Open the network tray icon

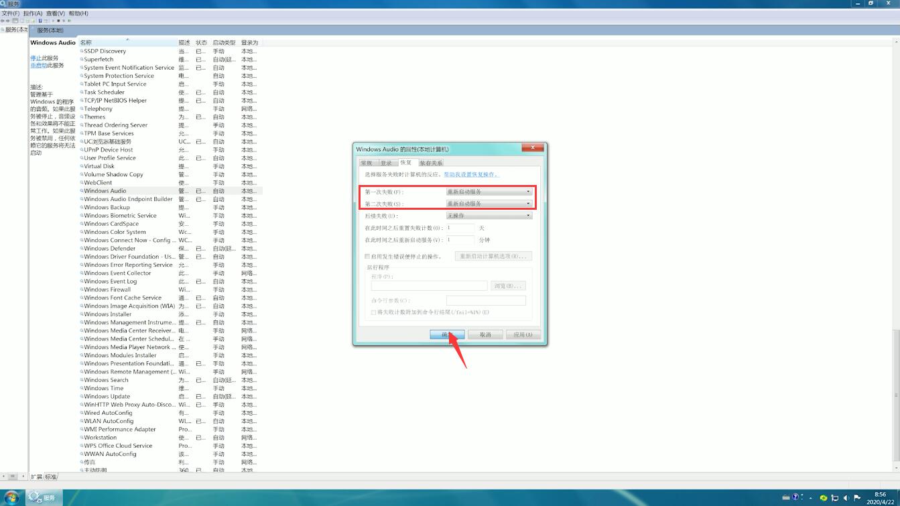click(x=835, y=498)
